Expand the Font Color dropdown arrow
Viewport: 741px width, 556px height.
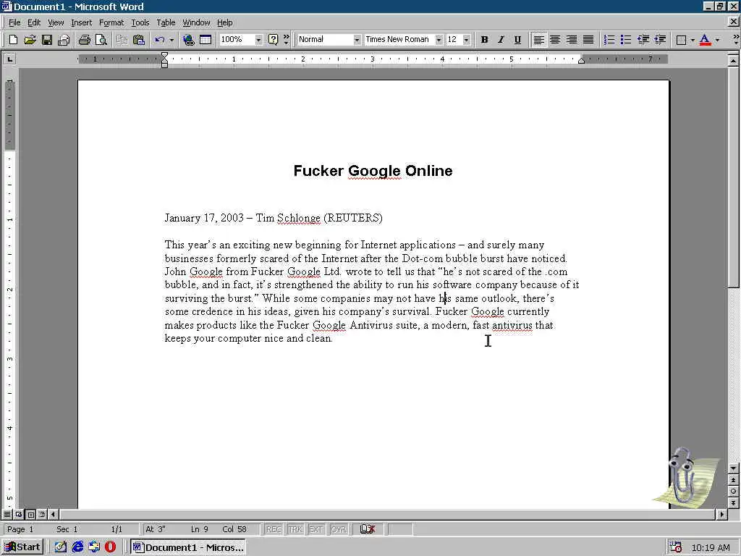coord(717,40)
